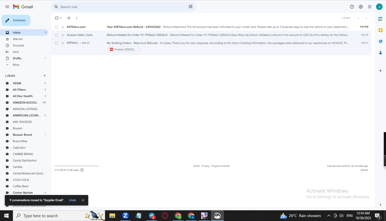Click the taskbar search box
Image resolution: width=386 pixels, height=221 pixels.
(x=59, y=216)
